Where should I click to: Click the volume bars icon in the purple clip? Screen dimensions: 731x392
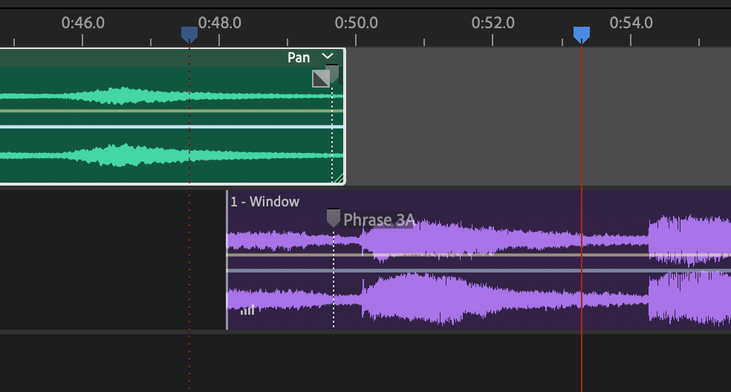[247, 310]
